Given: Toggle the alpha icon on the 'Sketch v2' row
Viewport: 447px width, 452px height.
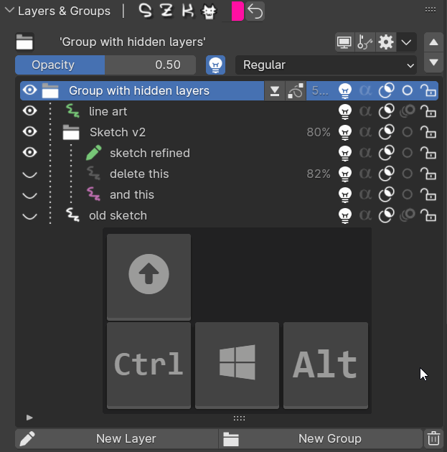Looking at the screenshot, I should click(365, 132).
